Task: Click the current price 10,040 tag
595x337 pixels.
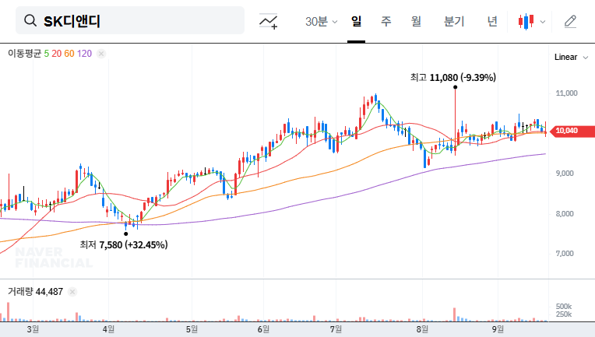Action: (x=572, y=131)
